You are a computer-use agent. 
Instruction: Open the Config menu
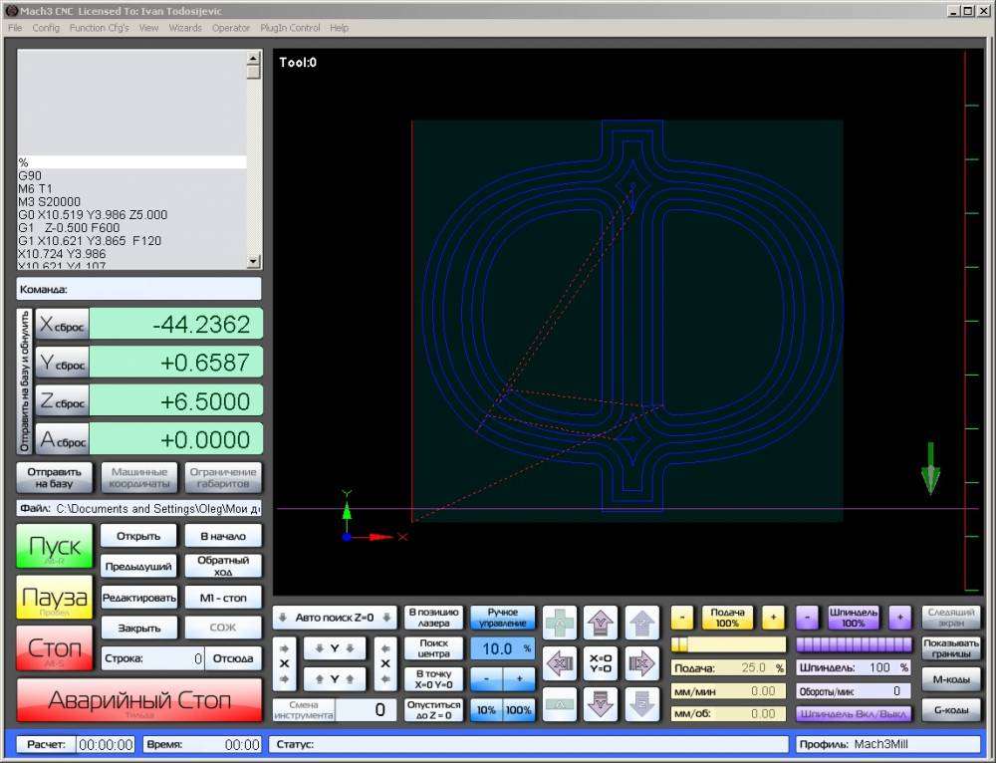click(x=46, y=28)
